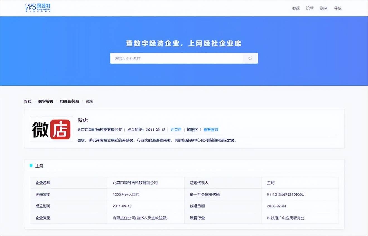The width and height of the screenshot is (368, 236).
Task: Click the 科技推广和应用服务业 value cell
Action: 300,218
